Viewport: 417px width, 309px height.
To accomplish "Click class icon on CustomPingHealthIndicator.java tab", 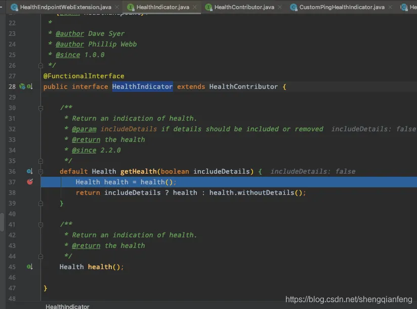I will pyautogui.click(x=294, y=7).
